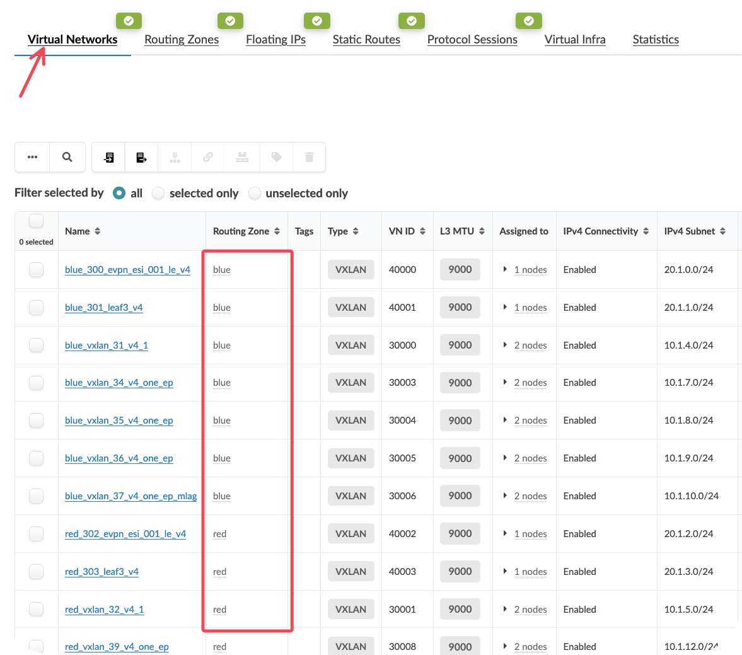Open the three-dots more options button
The image size is (742, 655).
(32, 157)
